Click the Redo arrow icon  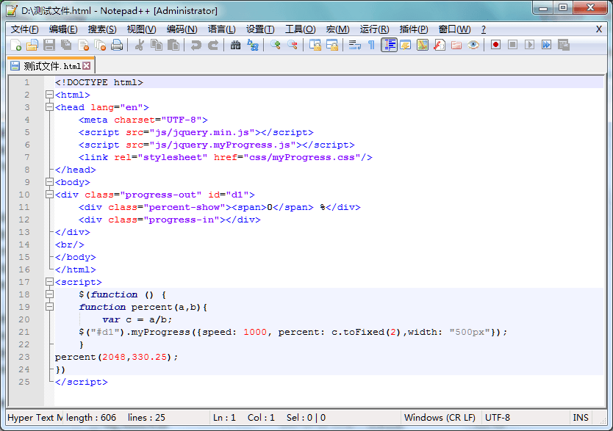pos(212,46)
